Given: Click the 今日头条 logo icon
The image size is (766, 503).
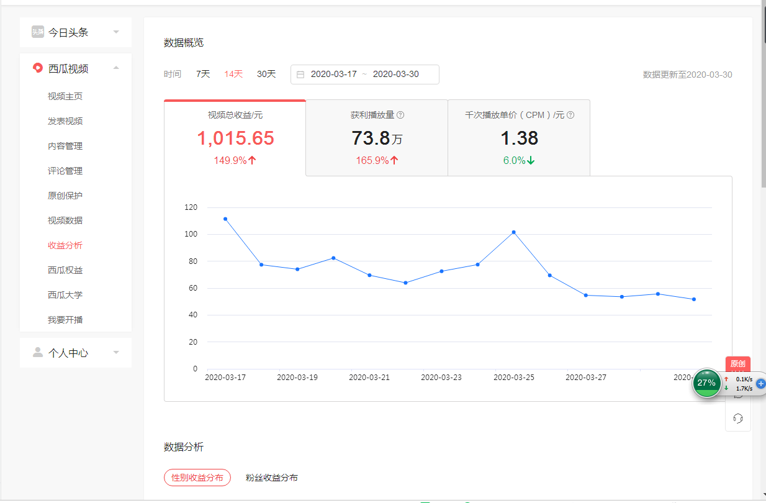Looking at the screenshot, I should [x=38, y=32].
